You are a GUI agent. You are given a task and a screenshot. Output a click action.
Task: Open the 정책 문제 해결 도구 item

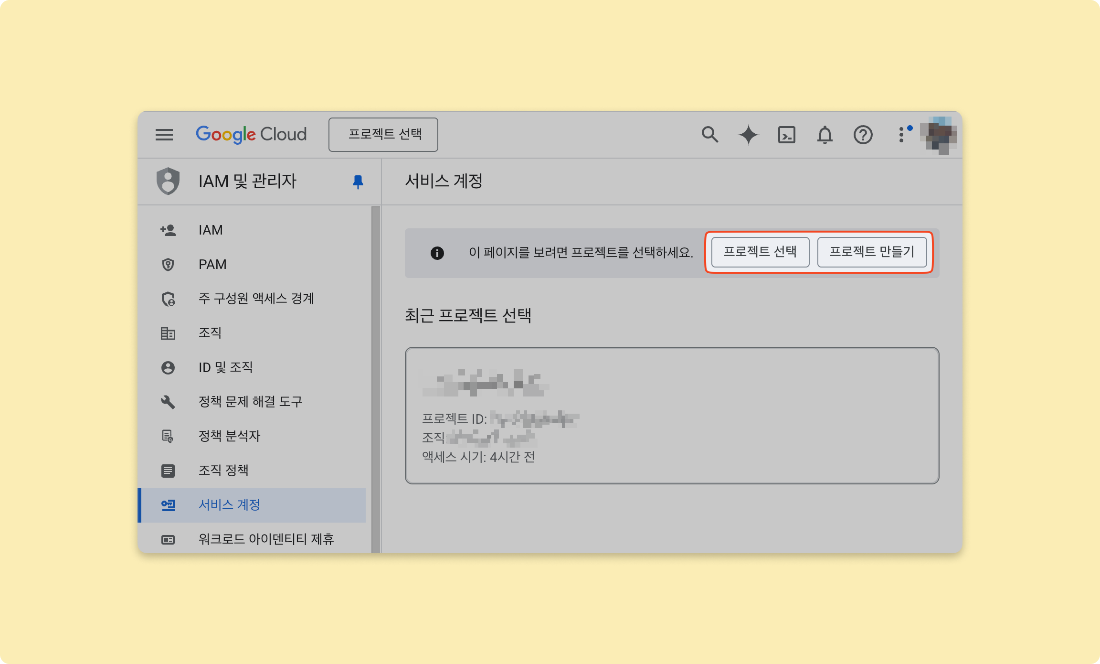click(250, 402)
